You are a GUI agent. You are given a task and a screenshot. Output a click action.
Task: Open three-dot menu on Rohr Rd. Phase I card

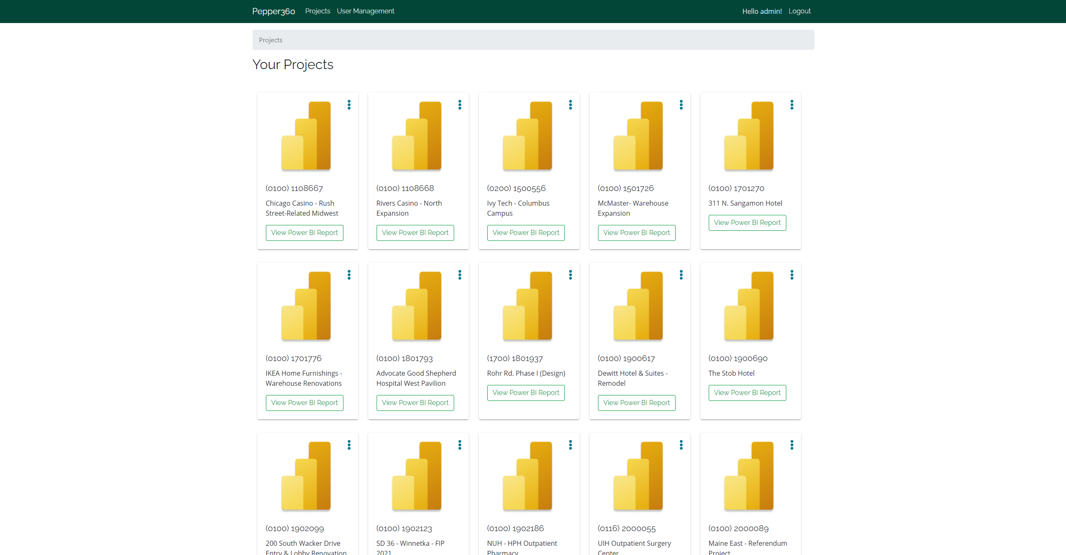(570, 275)
